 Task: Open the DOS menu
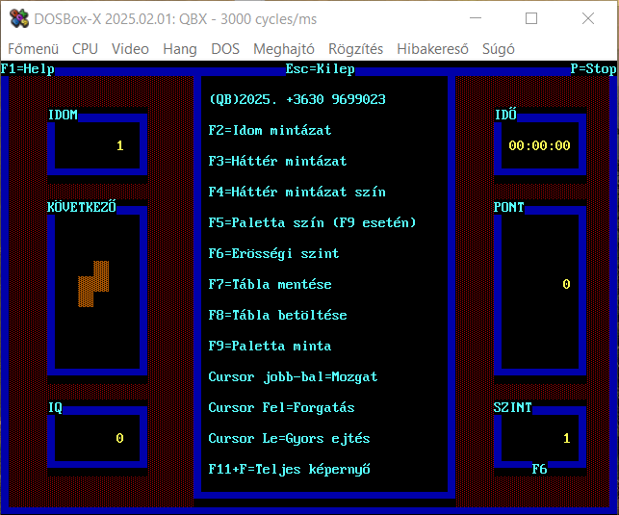[225, 49]
